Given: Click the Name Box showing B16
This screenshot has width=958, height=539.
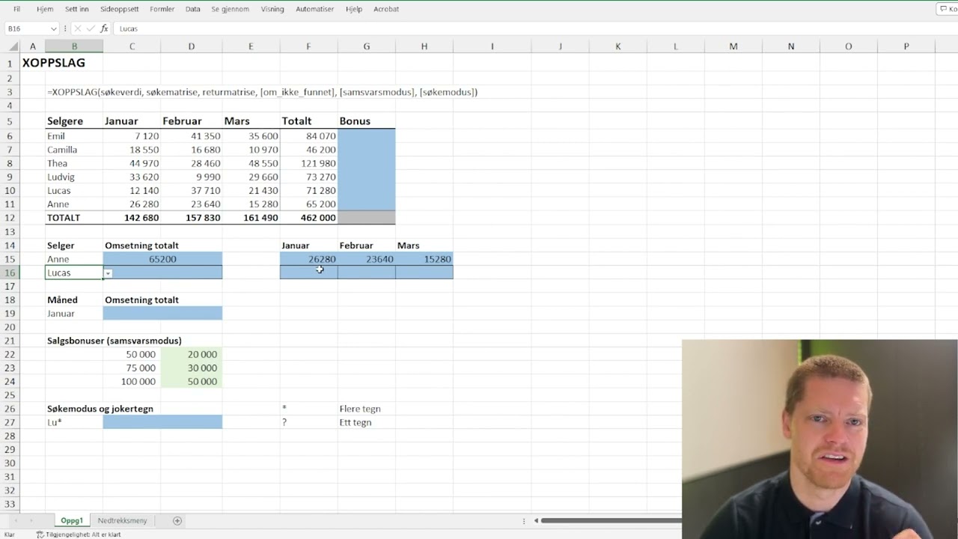Looking at the screenshot, I should [26, 28].
